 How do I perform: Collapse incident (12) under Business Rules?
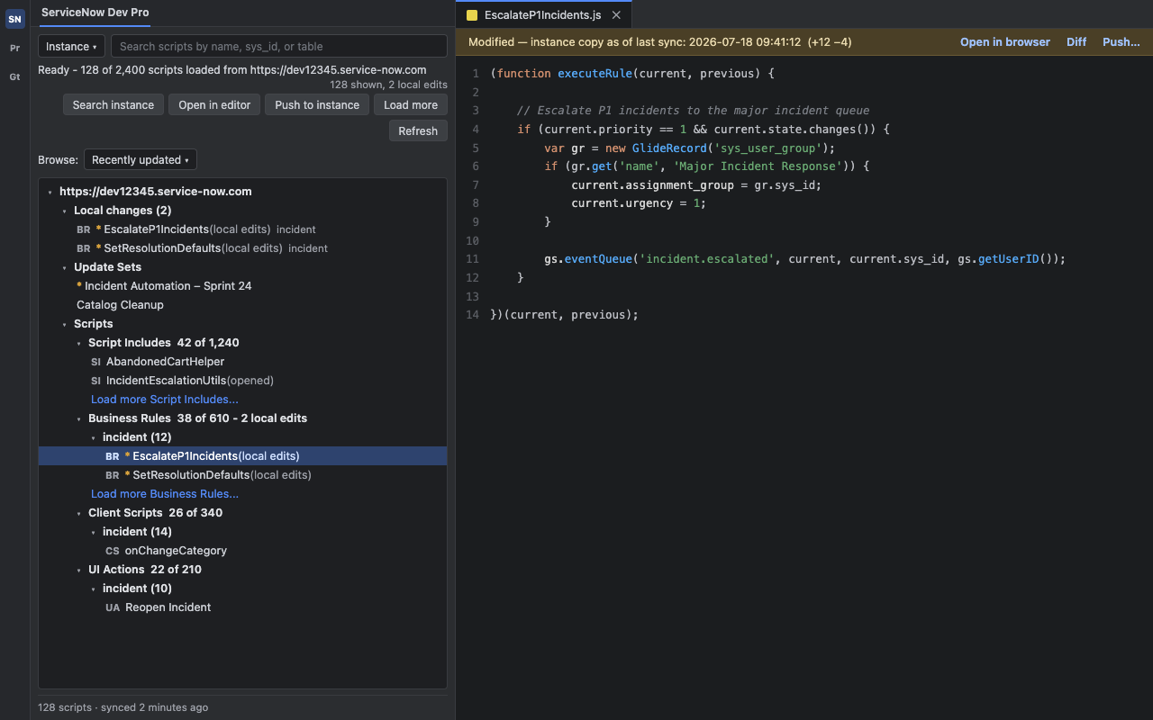pyautogui.click(x=94, y=438)
